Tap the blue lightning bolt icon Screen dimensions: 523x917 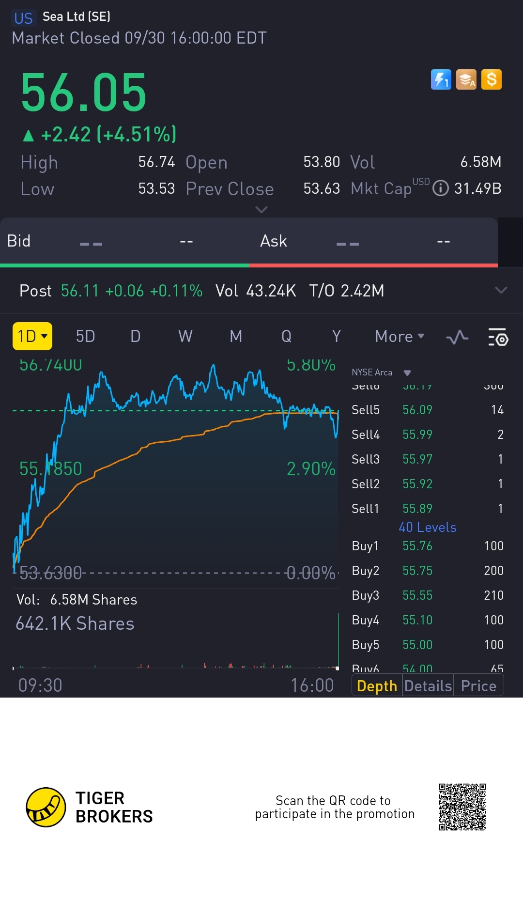pos(441,80)
